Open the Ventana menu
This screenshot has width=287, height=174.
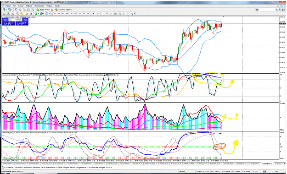[50, 6]
